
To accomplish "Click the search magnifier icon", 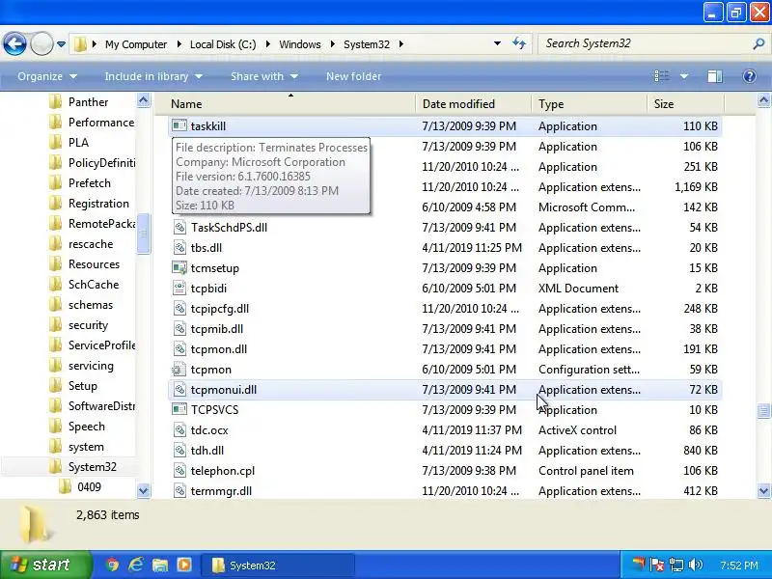I will click(x=758, y=43).
